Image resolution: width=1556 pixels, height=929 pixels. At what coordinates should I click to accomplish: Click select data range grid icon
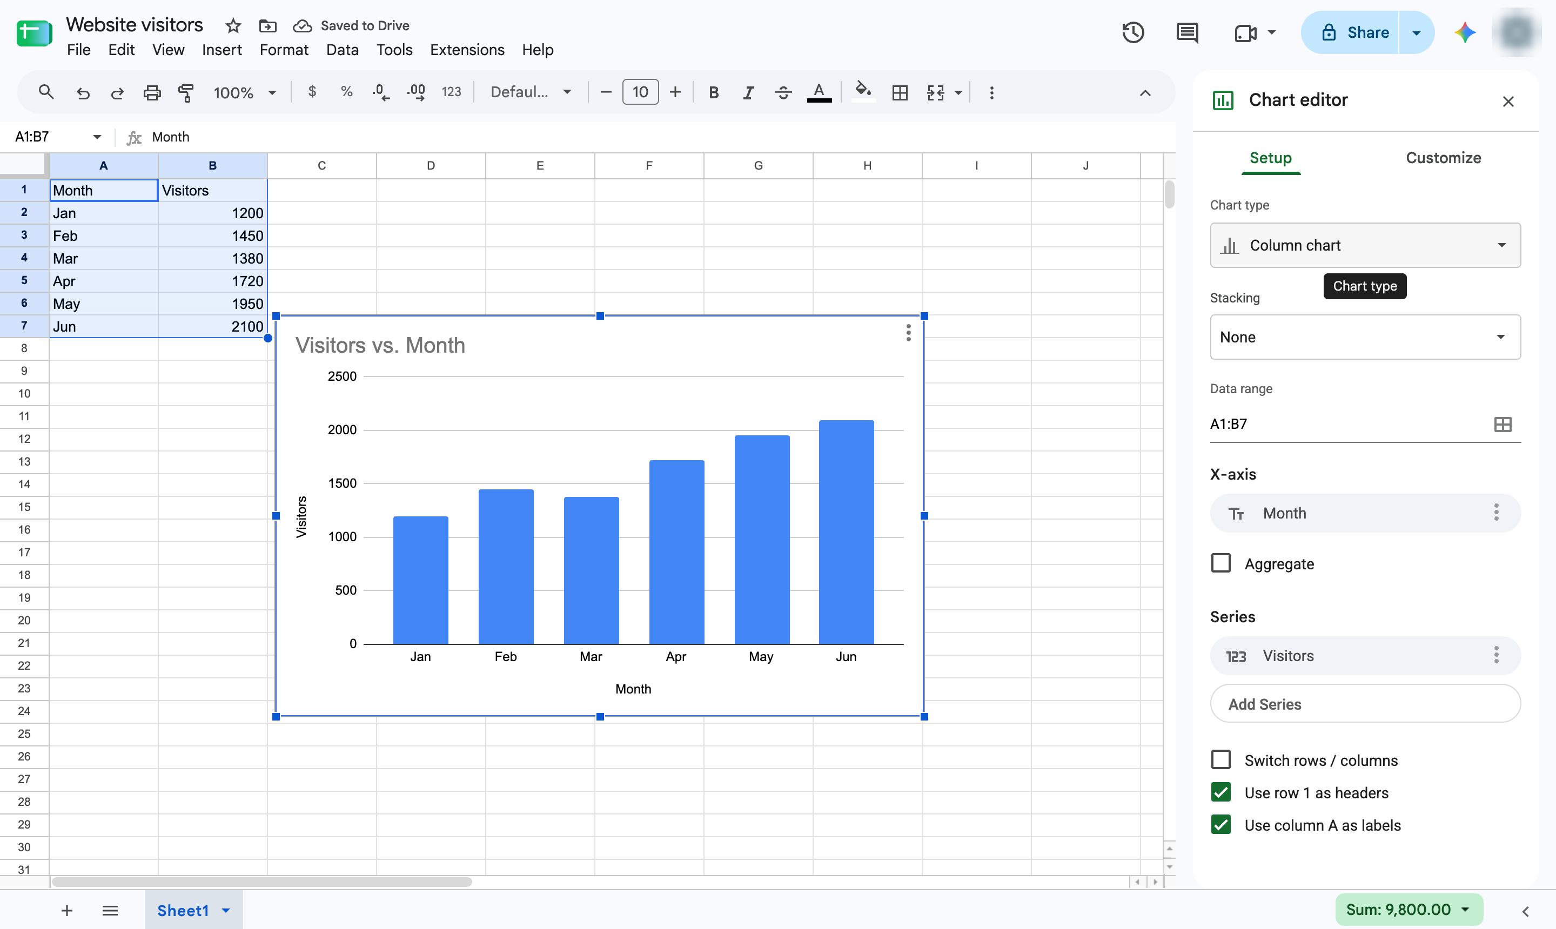(x=1503, y=425)
